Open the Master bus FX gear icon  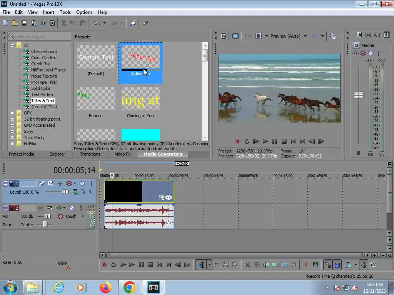(363, 53)
